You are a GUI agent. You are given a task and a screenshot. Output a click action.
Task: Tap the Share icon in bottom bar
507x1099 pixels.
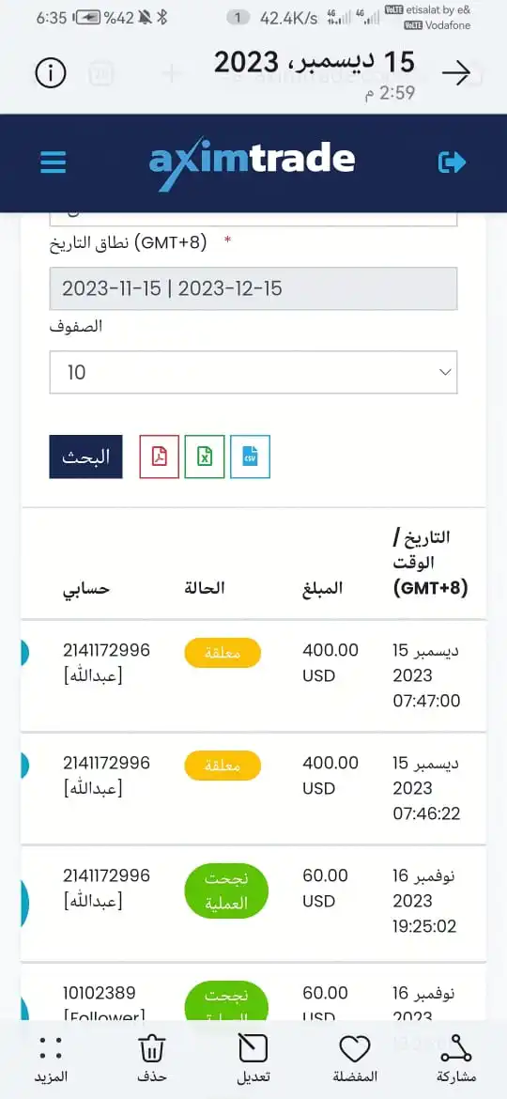[x=456, y=1059]
